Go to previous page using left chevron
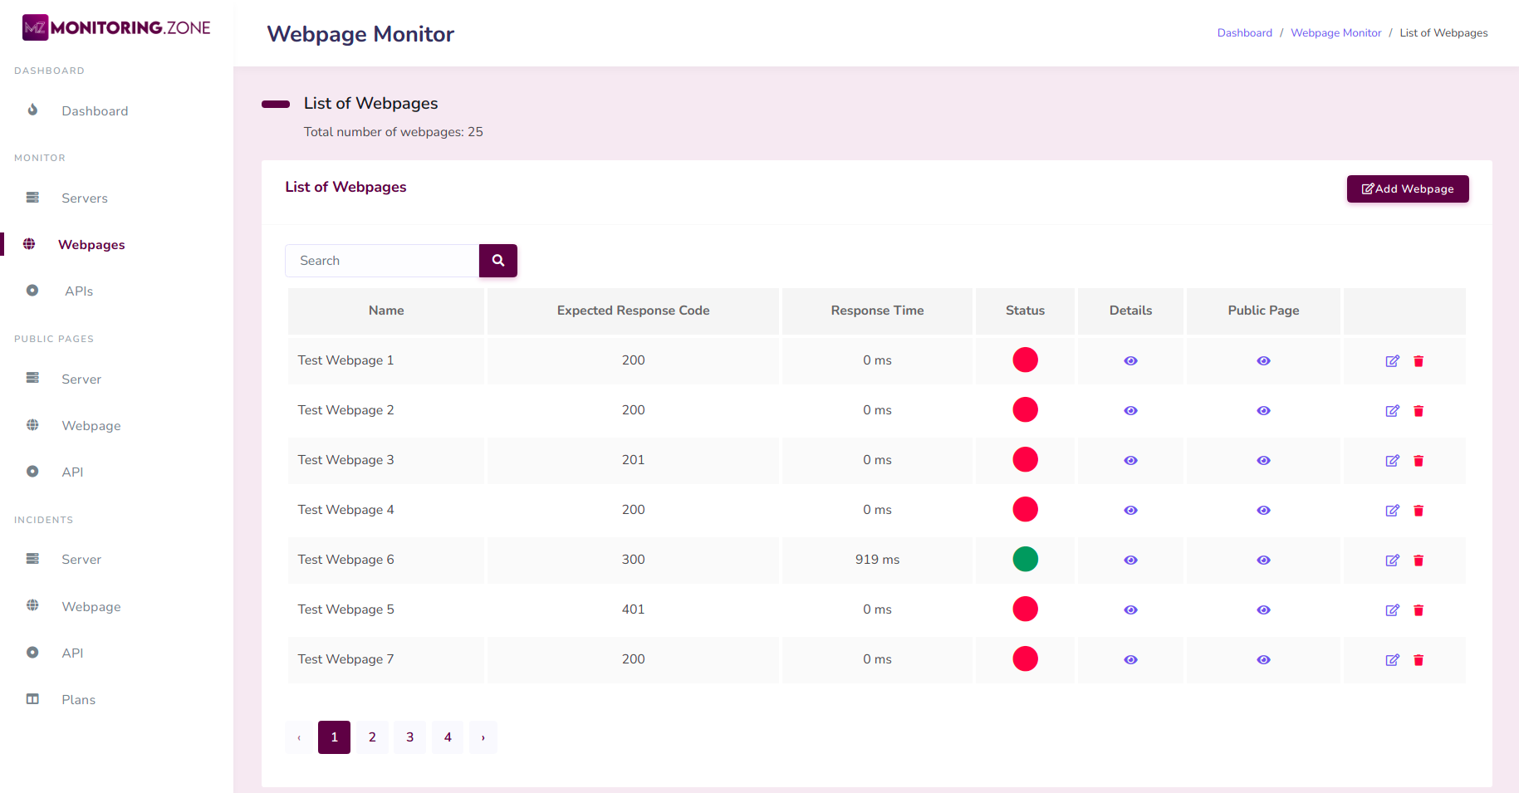 pyautogui.click(x=299, y=737)
